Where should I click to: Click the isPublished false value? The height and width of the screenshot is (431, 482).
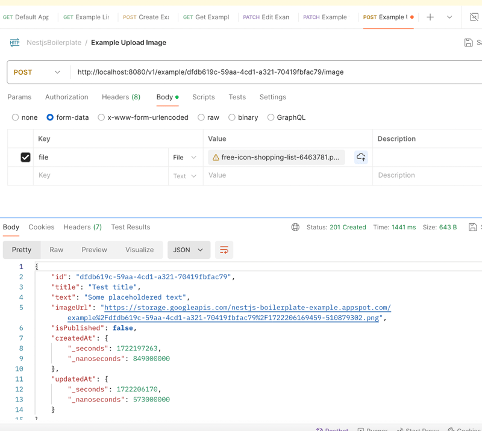pyautogui.click(x=123, y=328)
